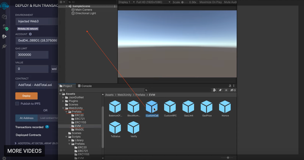This screenshot has width=304, height=160.
Task: Click the Project panel search field
Action: click(178, 90)
